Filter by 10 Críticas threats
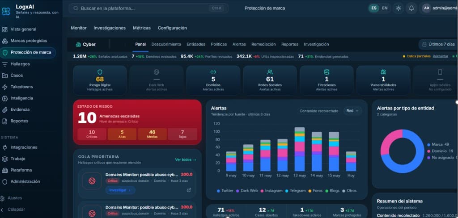 (92, 134)
